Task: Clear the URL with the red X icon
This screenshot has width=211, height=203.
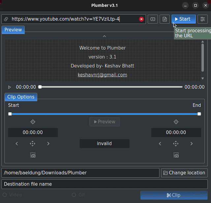Action: 141,19
